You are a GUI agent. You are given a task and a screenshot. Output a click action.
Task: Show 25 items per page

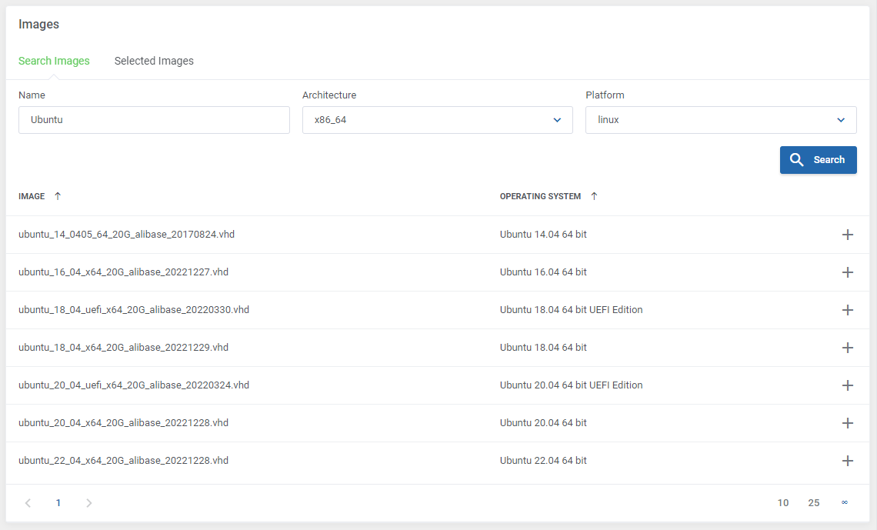tap(814, 503)
